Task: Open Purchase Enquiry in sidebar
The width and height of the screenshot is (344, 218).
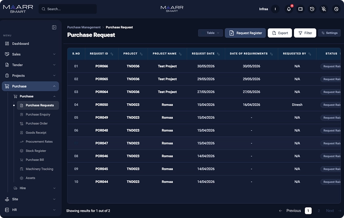Action: [x=38, y=115]
